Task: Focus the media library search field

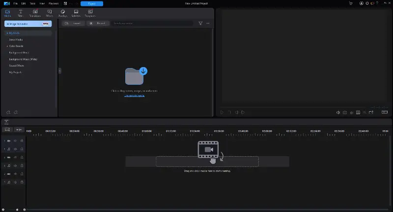Action: click(x=152, y=23)
